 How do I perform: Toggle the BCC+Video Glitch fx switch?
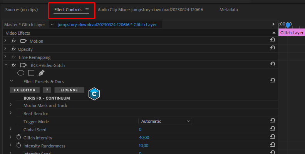pos(13,65)
